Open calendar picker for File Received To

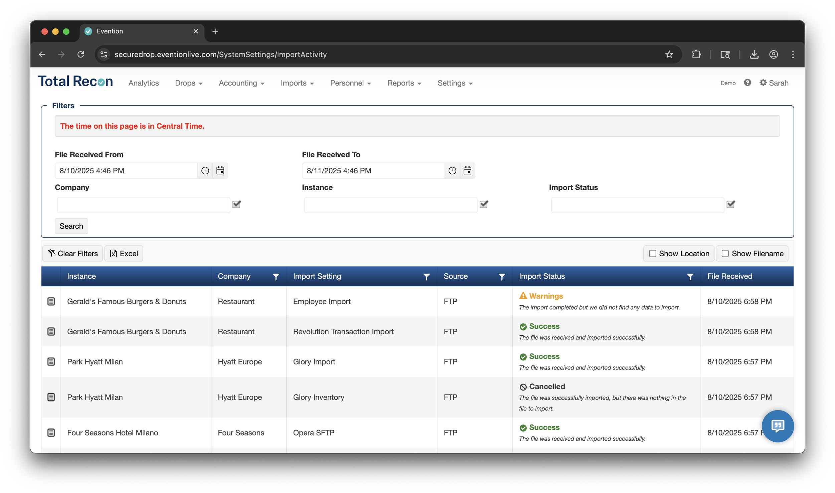click(467, 171)
